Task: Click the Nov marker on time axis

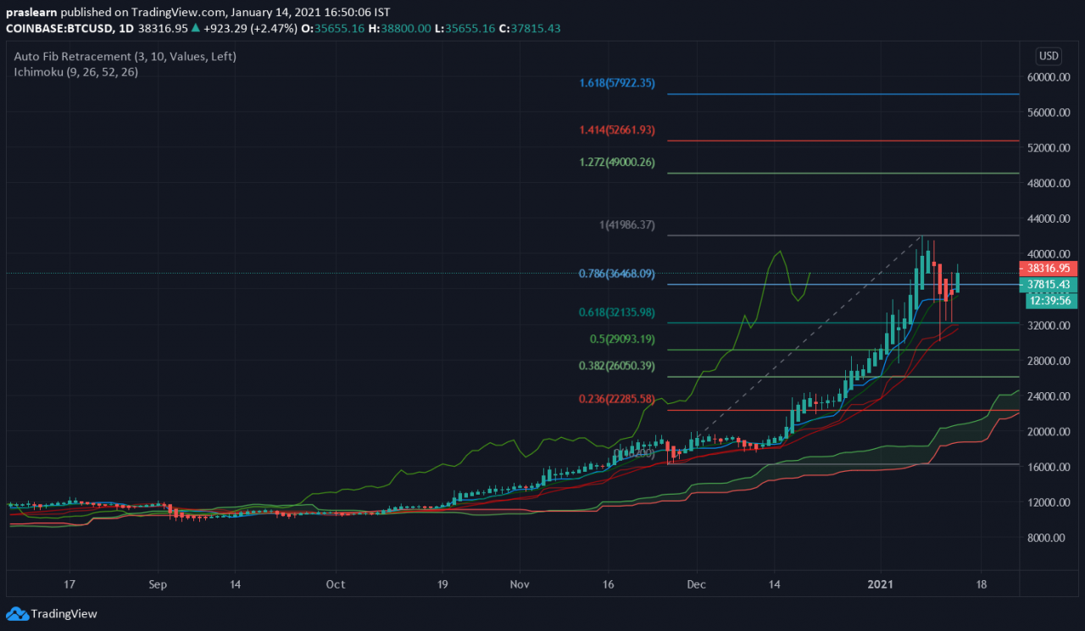Action: (520, 584)
